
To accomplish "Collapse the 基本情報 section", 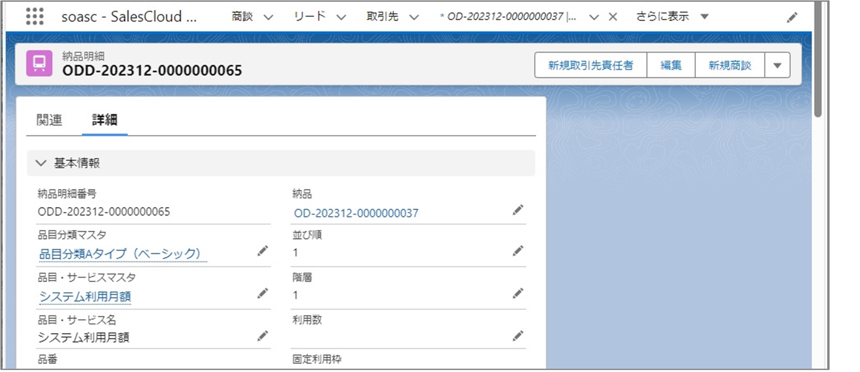I will tap(41, 163).
